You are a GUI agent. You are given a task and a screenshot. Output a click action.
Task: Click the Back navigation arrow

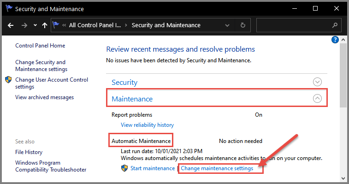[11, 25]
